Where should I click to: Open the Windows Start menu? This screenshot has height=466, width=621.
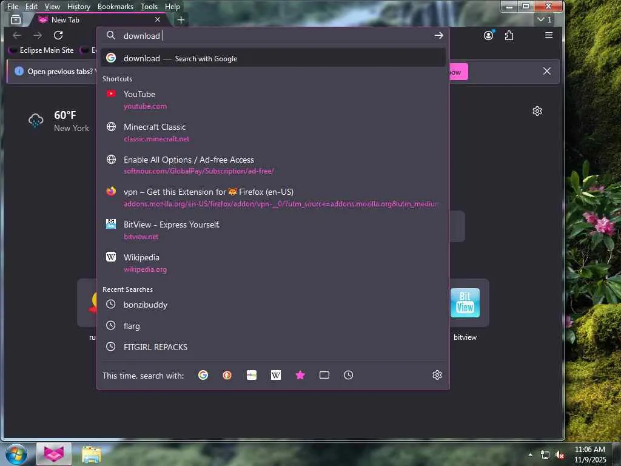(x=16, y=454)
